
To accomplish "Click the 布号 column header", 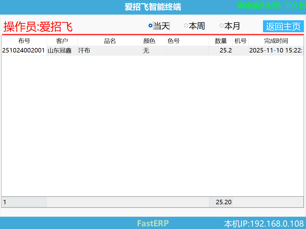I will [24, 41].
